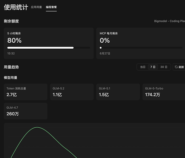Click the 5 小时剩余 progress bar
The width and height of the screenshot is (185, 158).
(49, 48)
